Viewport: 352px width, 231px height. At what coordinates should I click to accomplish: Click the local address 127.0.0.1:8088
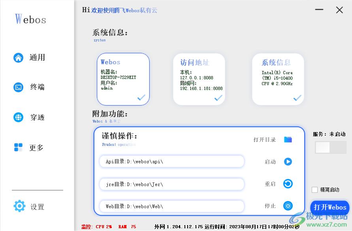coord(196,78)
